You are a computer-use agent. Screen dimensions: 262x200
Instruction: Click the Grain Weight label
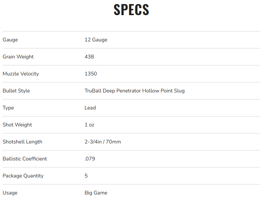point(18,57)
